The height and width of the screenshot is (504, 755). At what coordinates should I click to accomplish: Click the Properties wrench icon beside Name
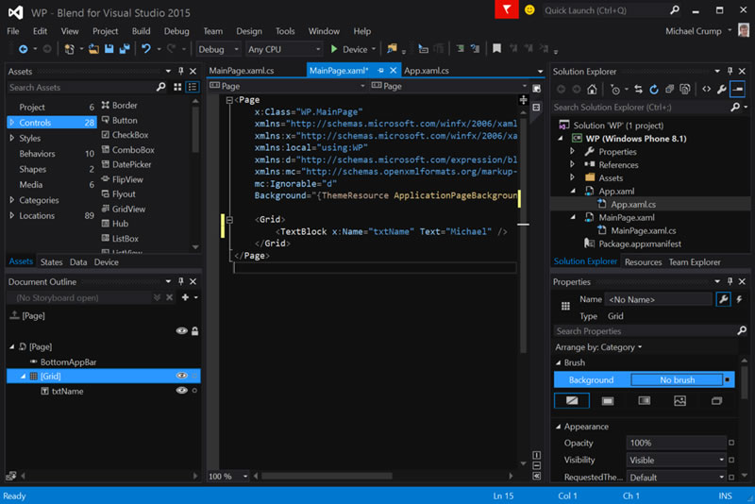[723, 299]
